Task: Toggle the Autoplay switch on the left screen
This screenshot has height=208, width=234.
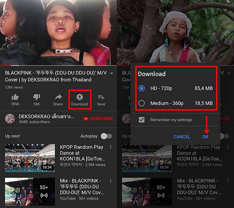Action: click(106, 136)
